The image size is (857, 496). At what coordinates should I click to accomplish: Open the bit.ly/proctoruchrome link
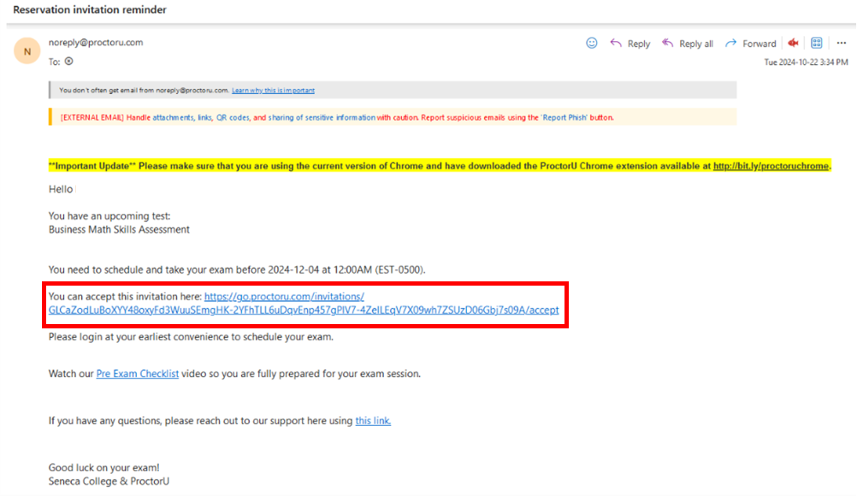771,166
